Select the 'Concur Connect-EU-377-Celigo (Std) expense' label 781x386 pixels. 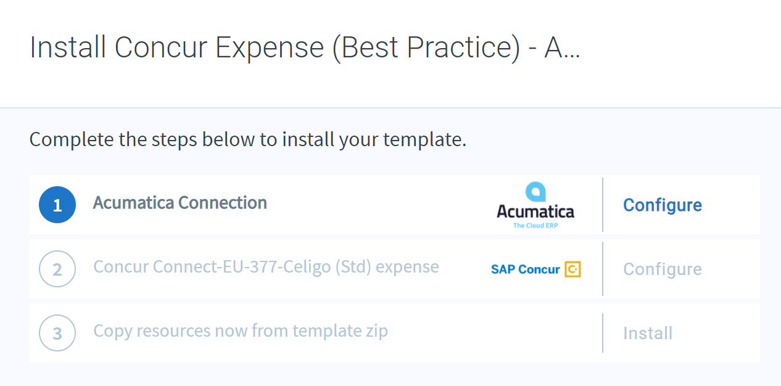click(265, 266)
